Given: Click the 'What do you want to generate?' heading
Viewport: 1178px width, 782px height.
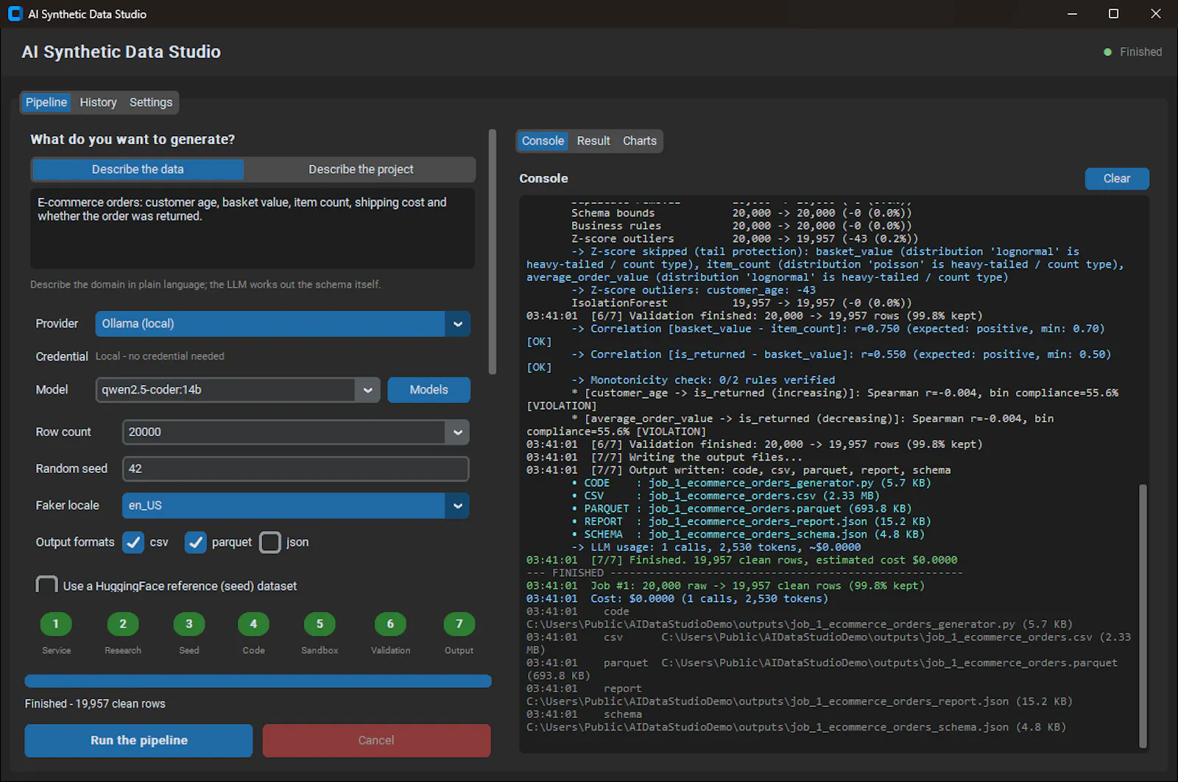Looking at the screenshot, I should 133,140.
